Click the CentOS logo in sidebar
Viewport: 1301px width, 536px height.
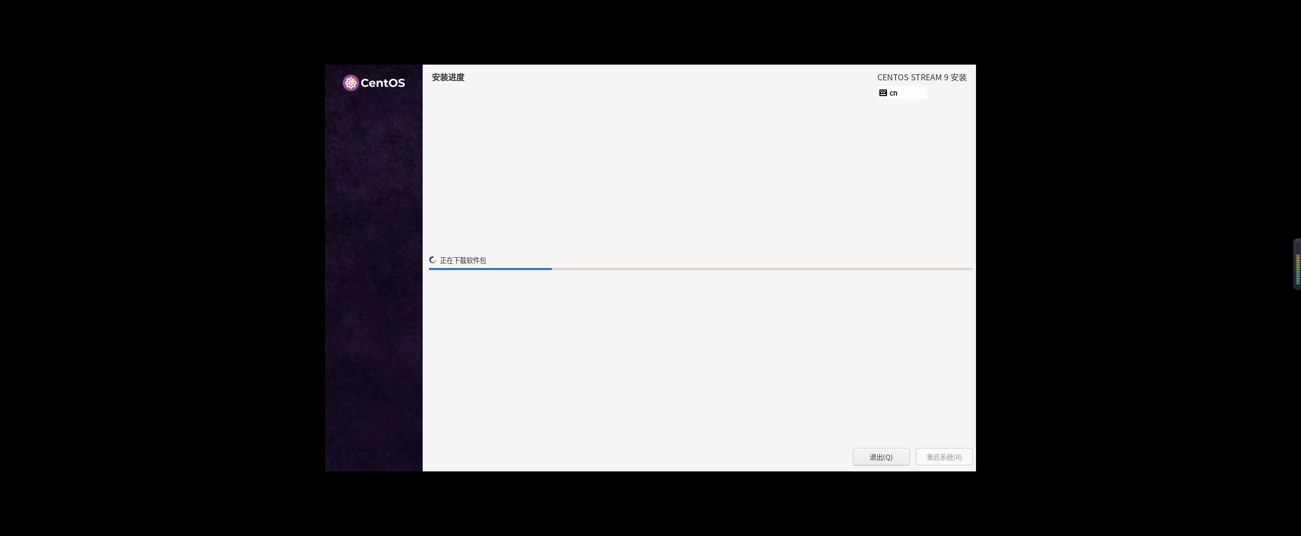coord(374,83)
